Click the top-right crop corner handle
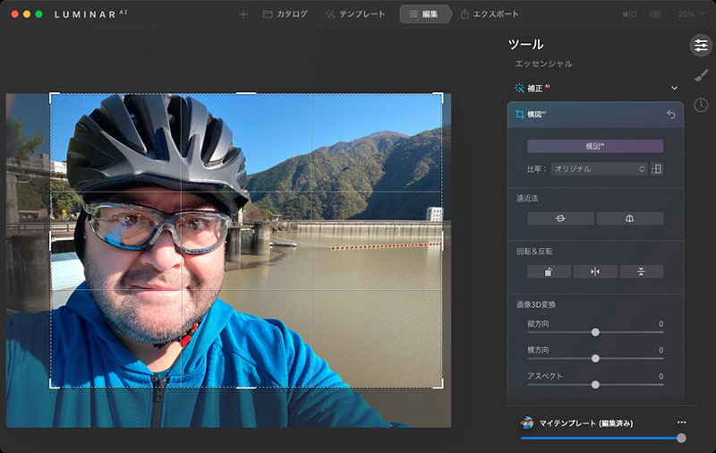716x453 pixels. (x=439, y=96)
